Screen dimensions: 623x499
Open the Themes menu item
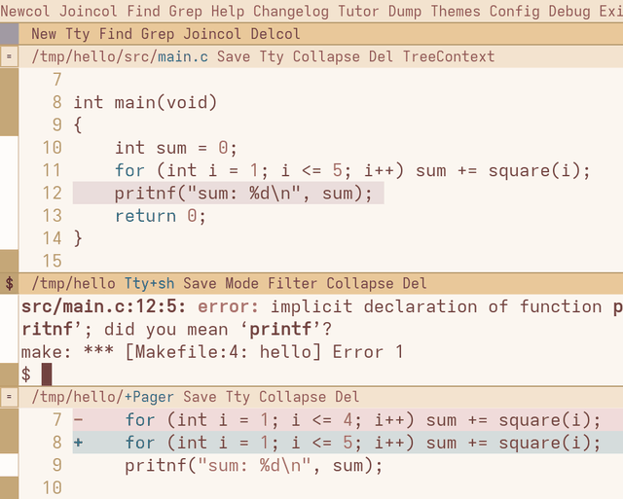456,11
